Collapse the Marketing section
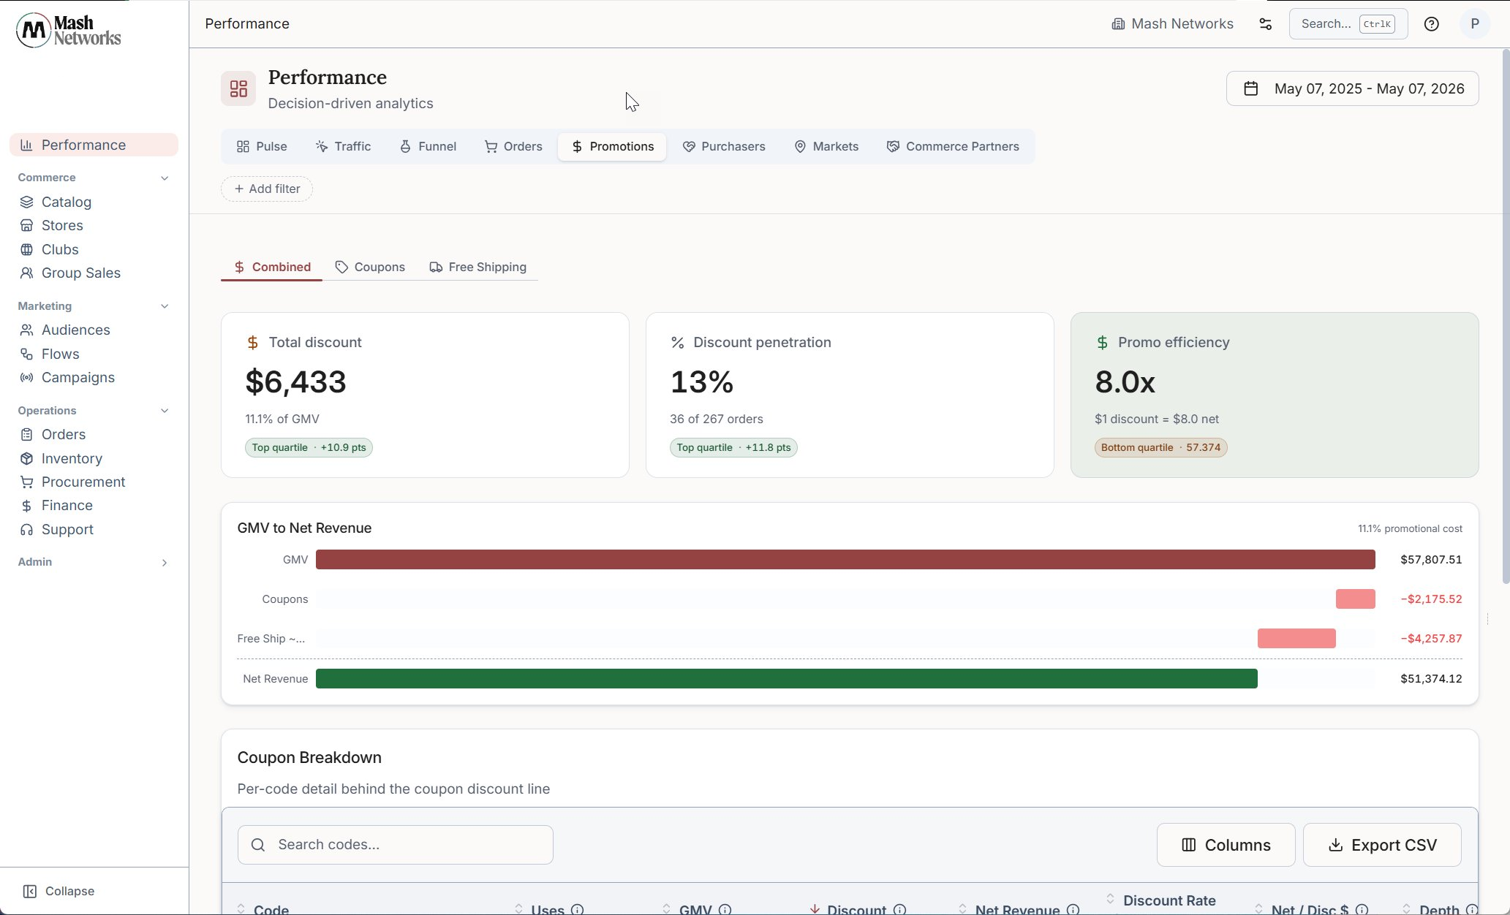 pyautogui.click(x=165, y=306)
